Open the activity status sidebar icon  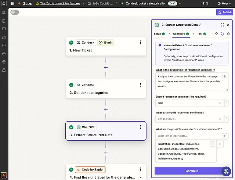point(4,54)
